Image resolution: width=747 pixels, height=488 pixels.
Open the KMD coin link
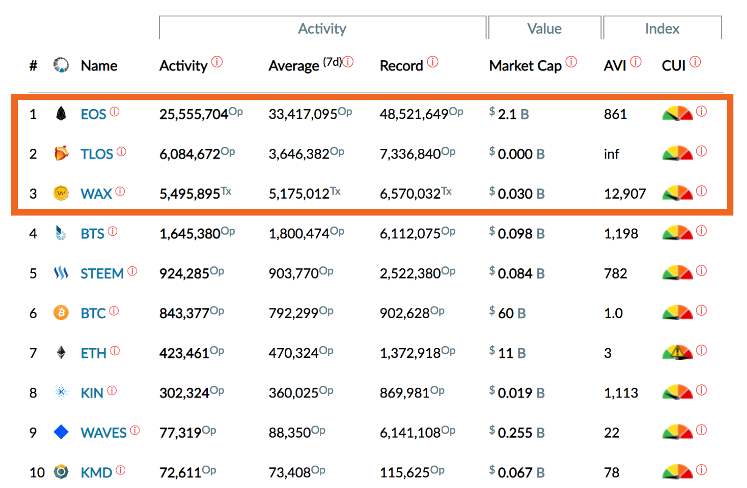(96, 473)
